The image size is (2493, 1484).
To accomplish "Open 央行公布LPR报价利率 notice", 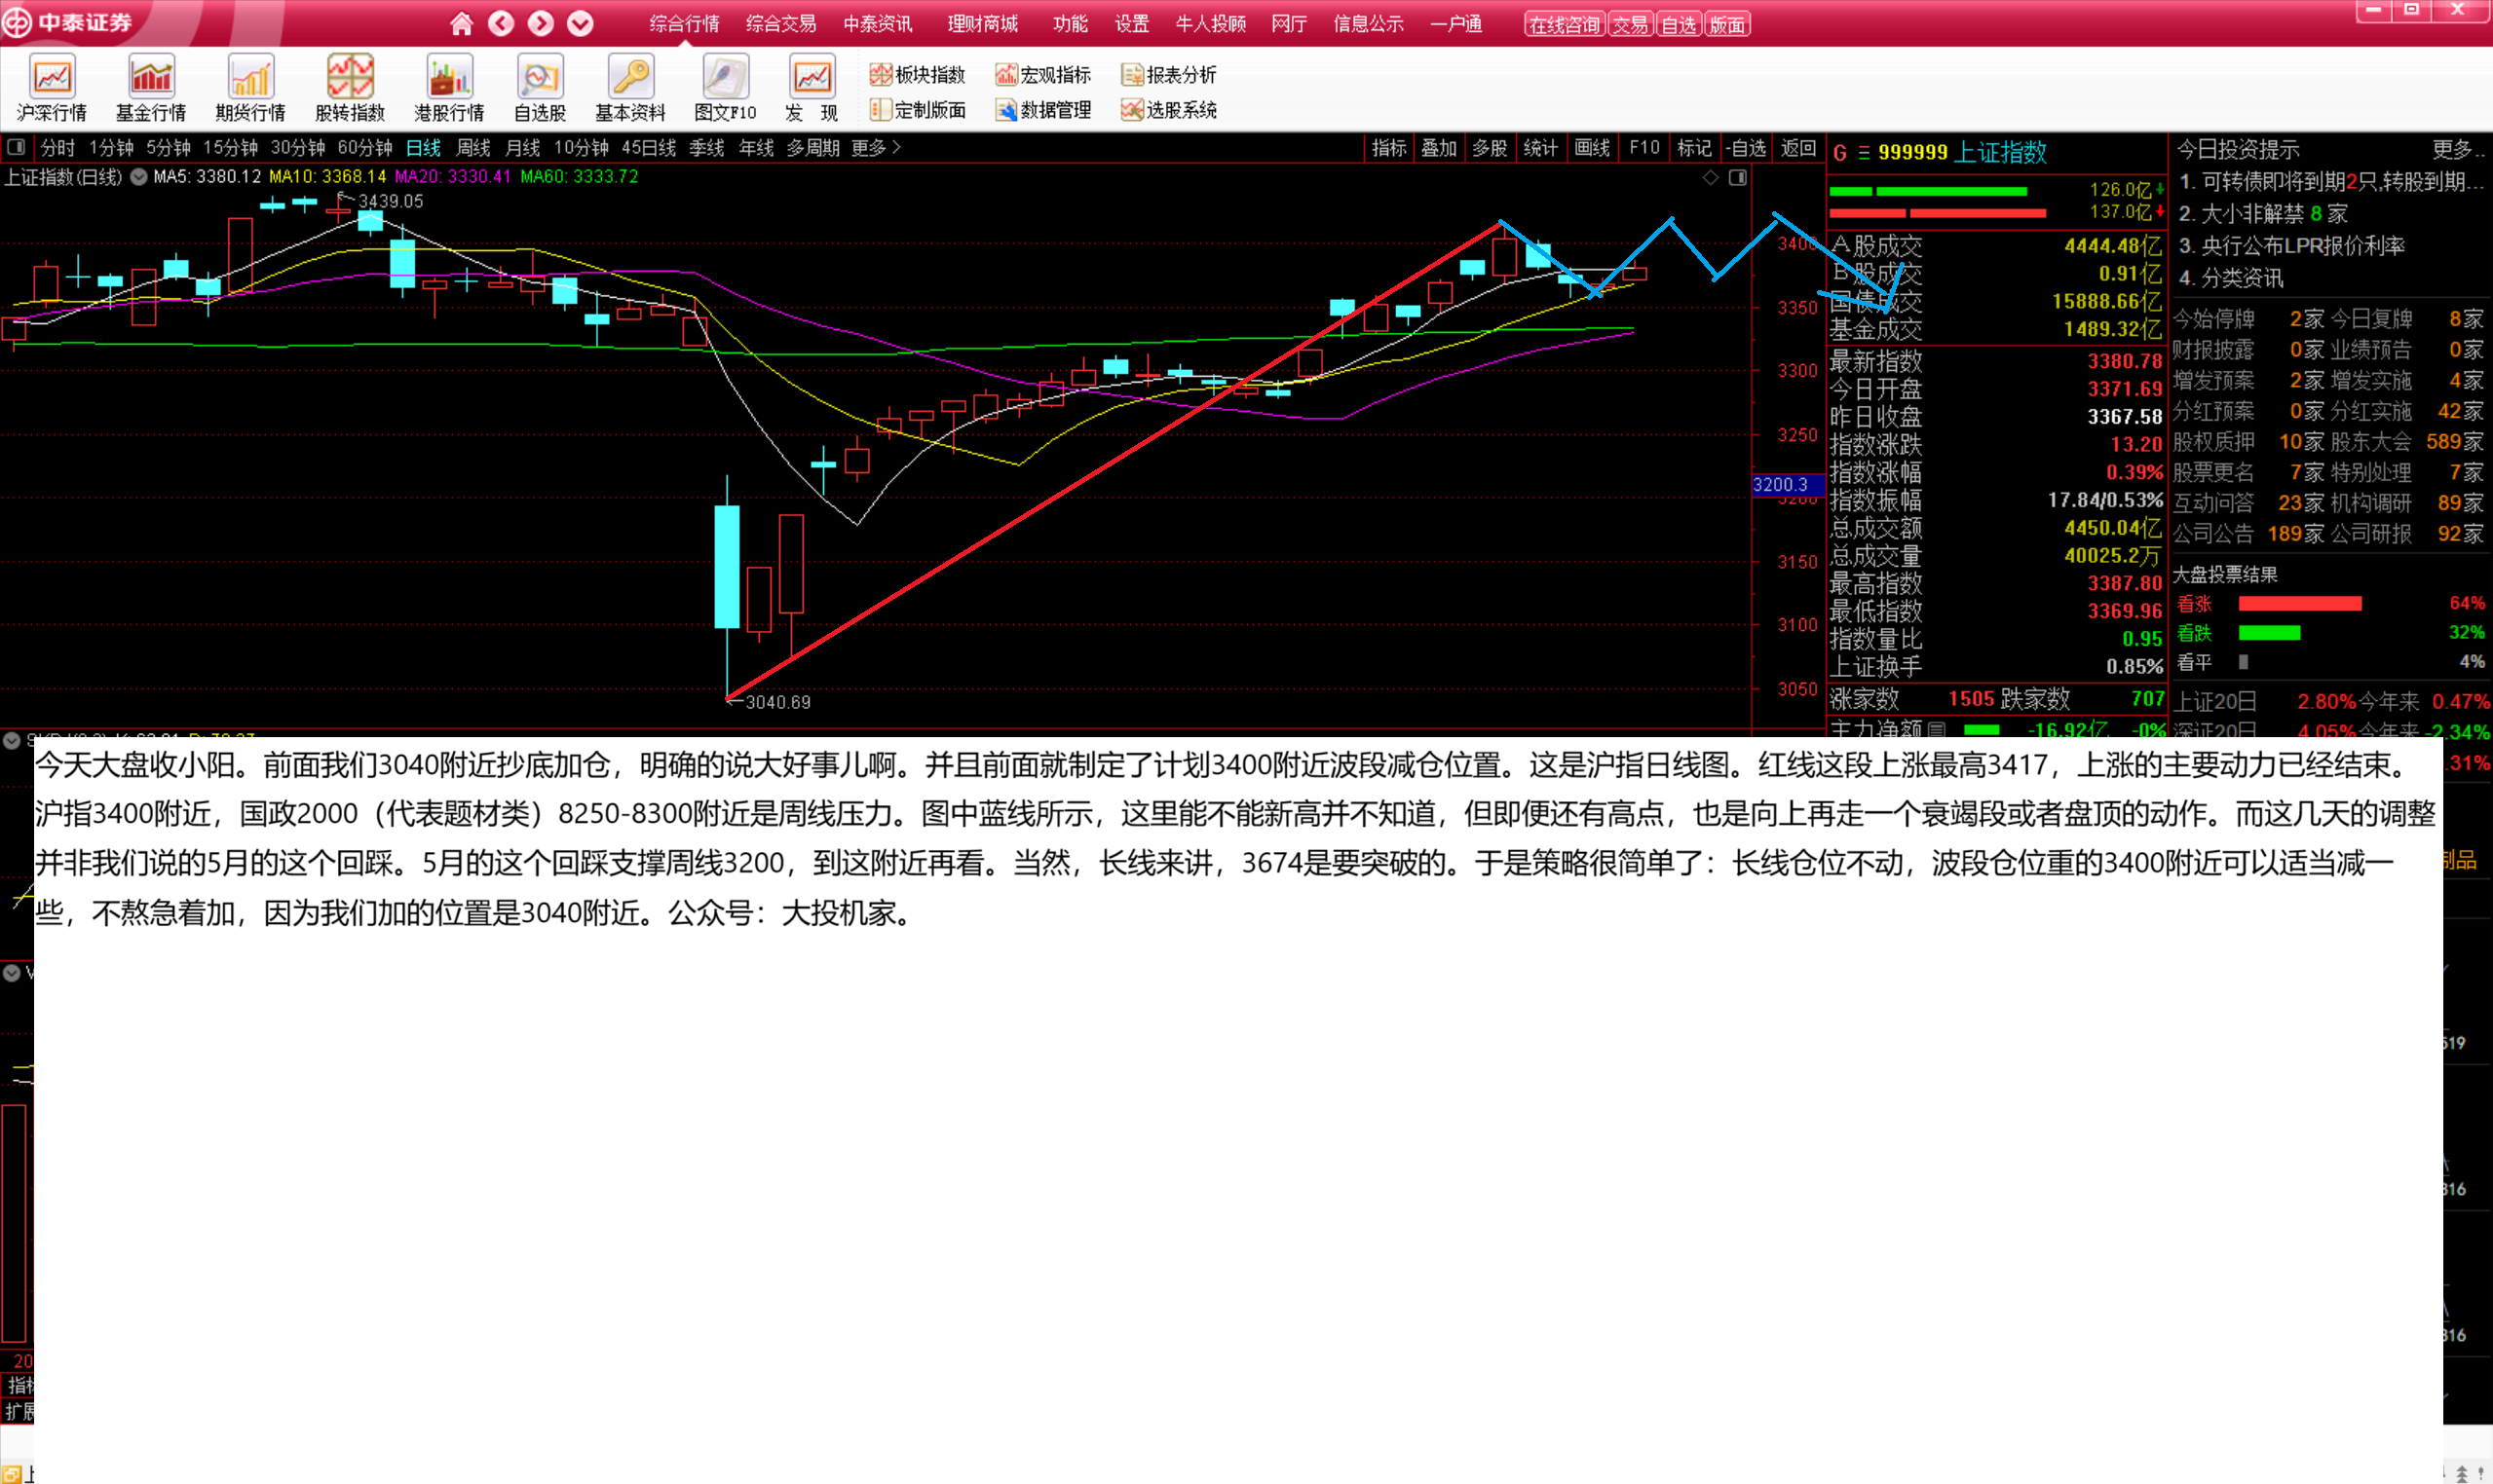I will coord(2291,245).
